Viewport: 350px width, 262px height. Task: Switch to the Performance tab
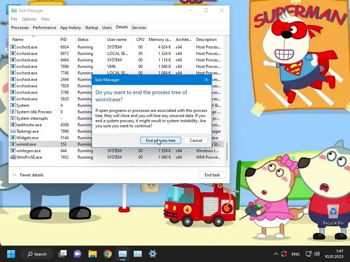tap(44, 27)
